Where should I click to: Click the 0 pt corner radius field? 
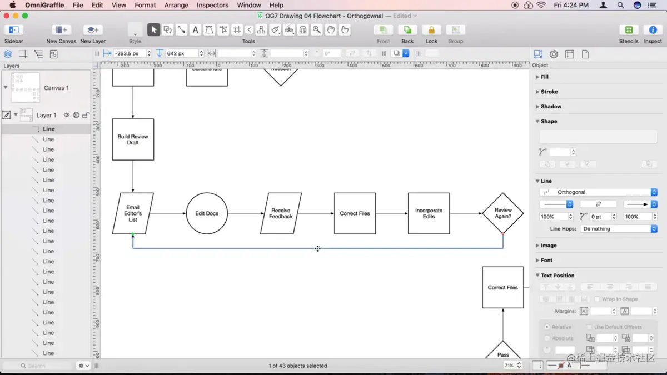tap(600, 217)
